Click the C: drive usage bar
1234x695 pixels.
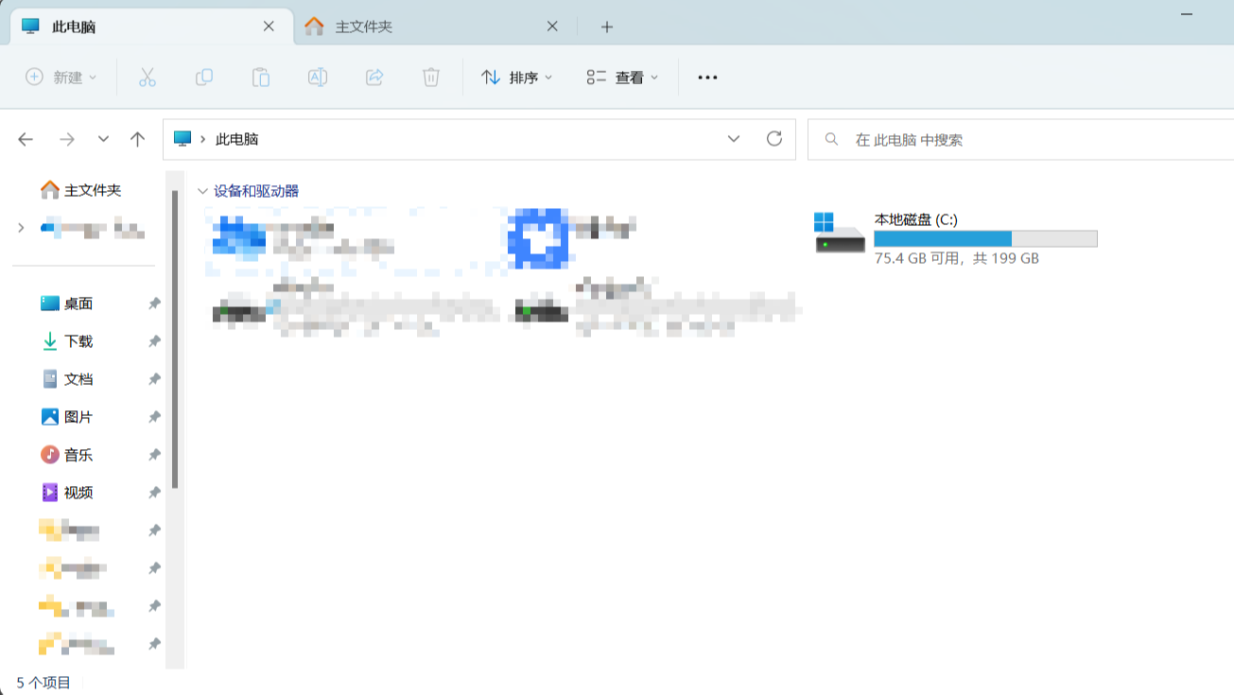click(x=985, y=238)
